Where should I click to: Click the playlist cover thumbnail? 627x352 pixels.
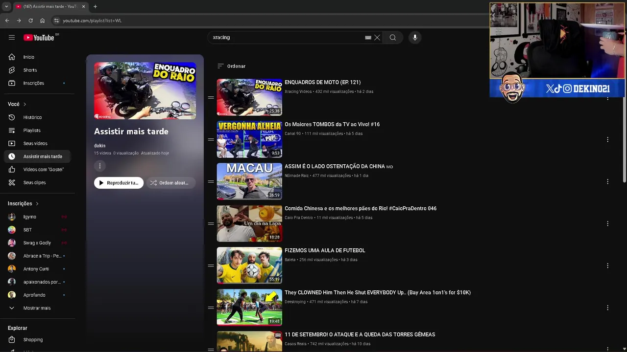click(145, 90)
